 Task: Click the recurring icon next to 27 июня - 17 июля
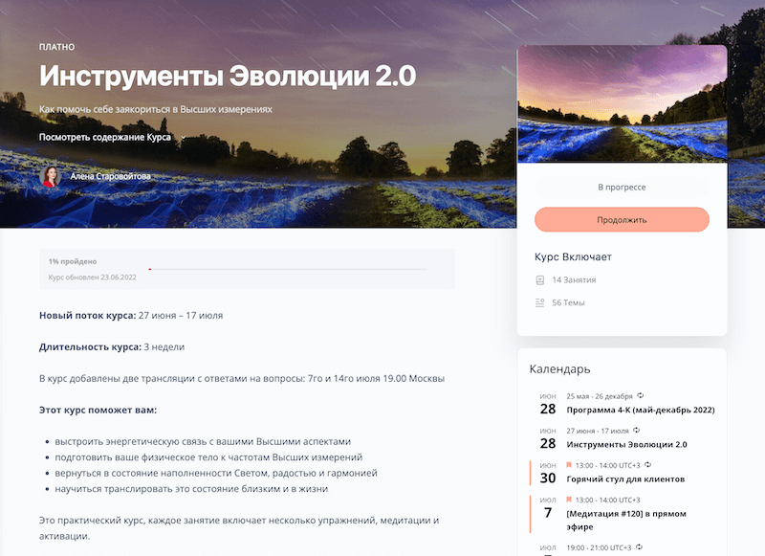coord(636,431)
